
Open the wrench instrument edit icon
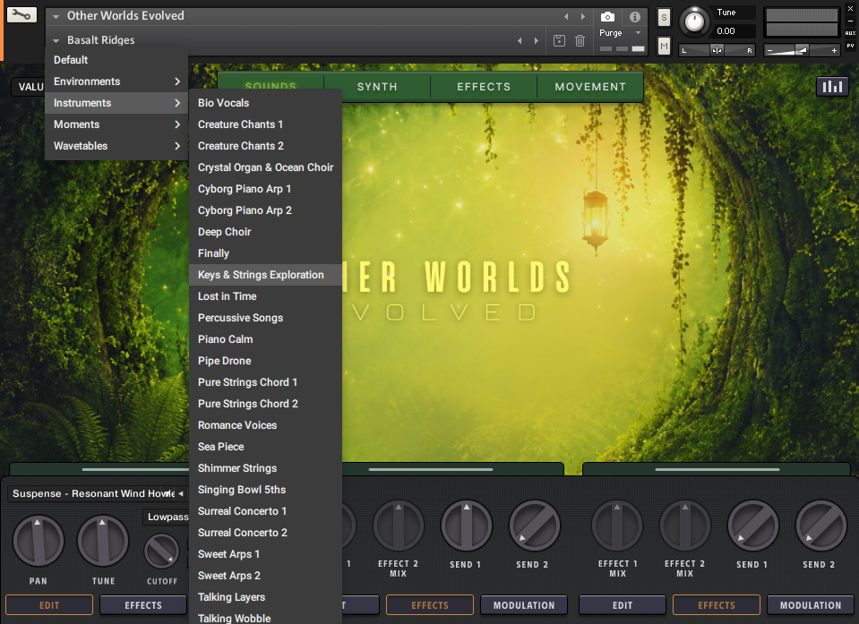(21, 14)
